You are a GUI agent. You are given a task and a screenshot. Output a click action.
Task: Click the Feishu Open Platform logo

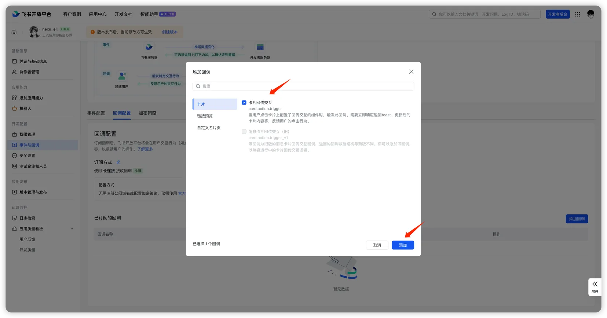click(x=32, y=14)
